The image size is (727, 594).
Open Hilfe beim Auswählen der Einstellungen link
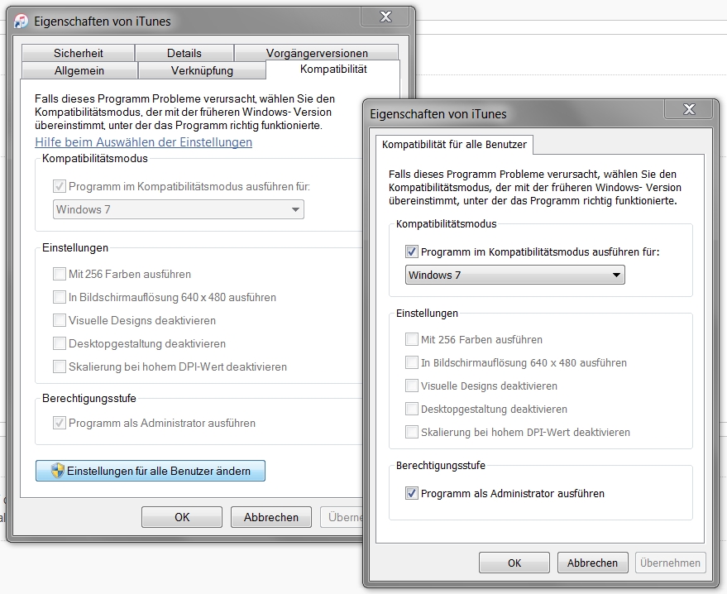tap(144, 142)
